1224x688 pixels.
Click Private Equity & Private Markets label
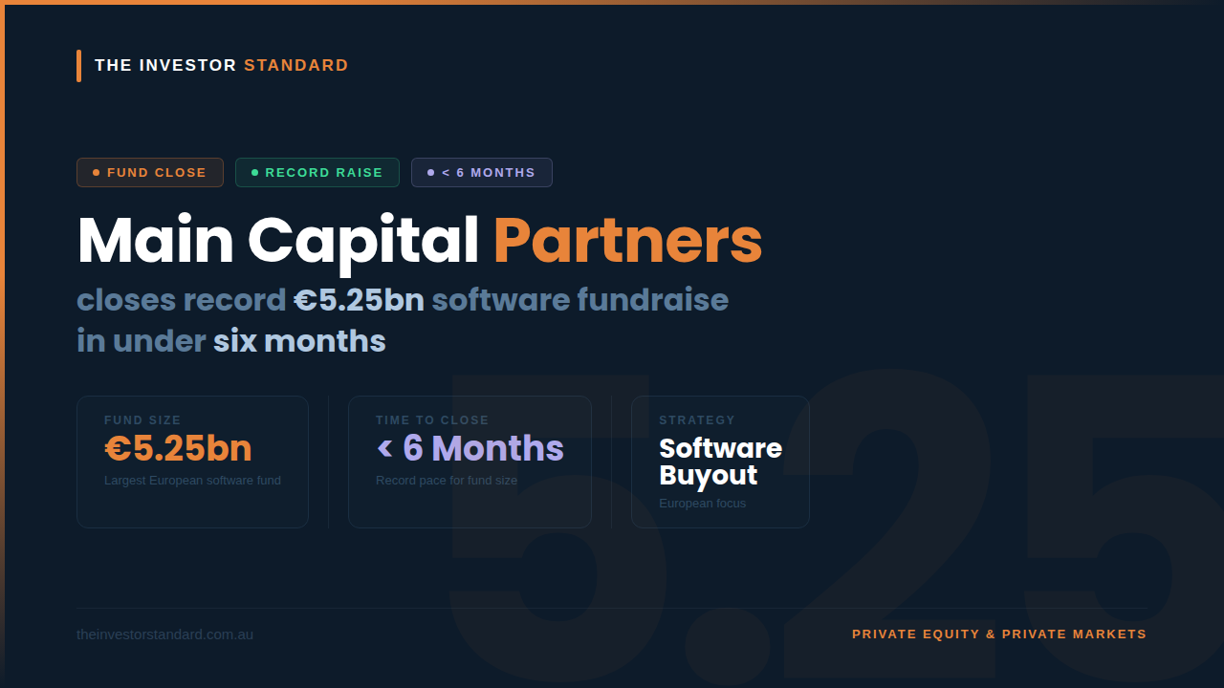(999, 634)
